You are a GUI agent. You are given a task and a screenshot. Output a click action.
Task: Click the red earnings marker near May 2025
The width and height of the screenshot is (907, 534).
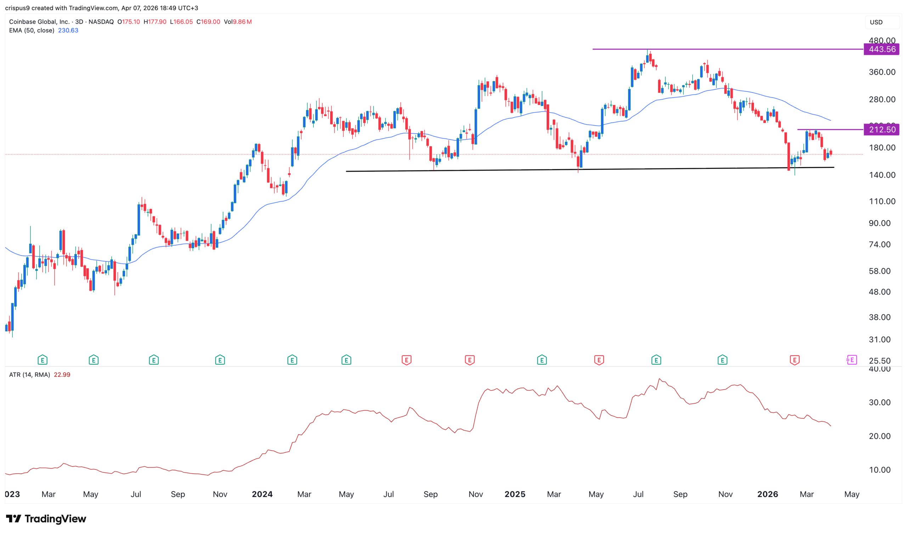(x=599, y=359)
